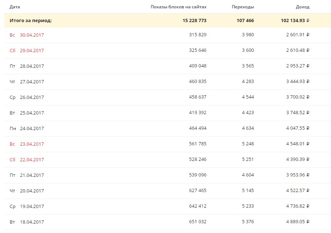Click total impressions value 15 228 773
This screenshot has width=331, height=233.
click(194, 20)
